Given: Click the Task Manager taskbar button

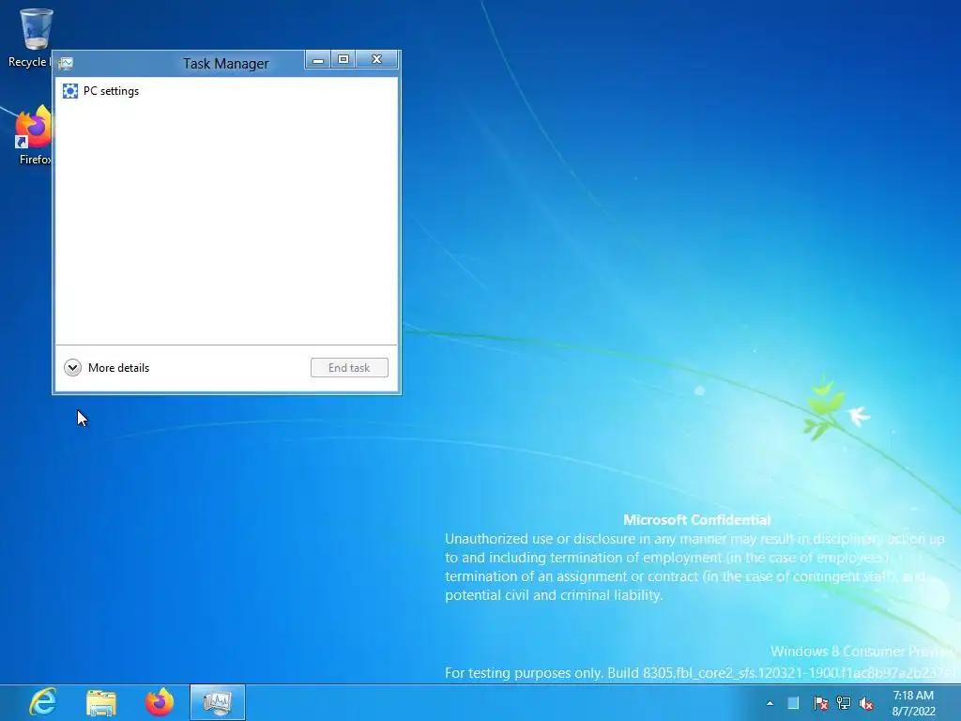Looking at the screenshot, I should (x=218, y=702).
